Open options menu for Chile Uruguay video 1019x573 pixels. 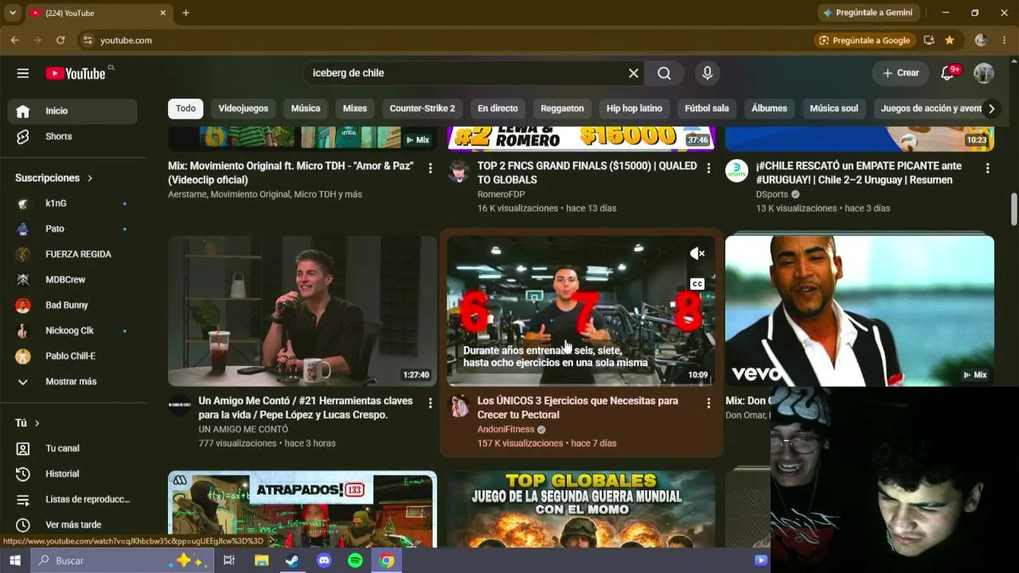(x=987, y=169)
